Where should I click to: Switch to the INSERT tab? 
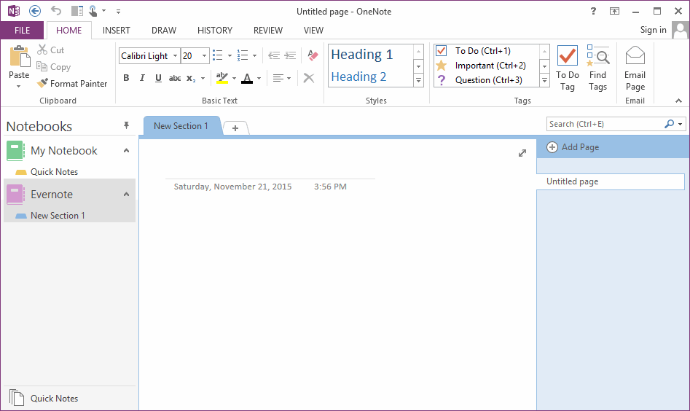(x=116, y=31)
